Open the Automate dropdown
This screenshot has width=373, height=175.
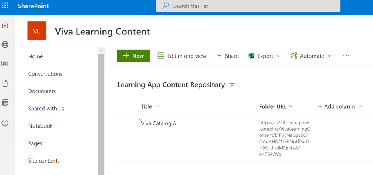click(x=311, y=56)
